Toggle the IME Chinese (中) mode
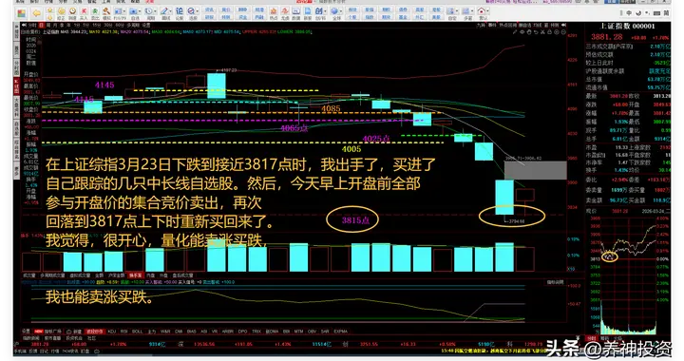684x361 pixels. pos(629,13)
